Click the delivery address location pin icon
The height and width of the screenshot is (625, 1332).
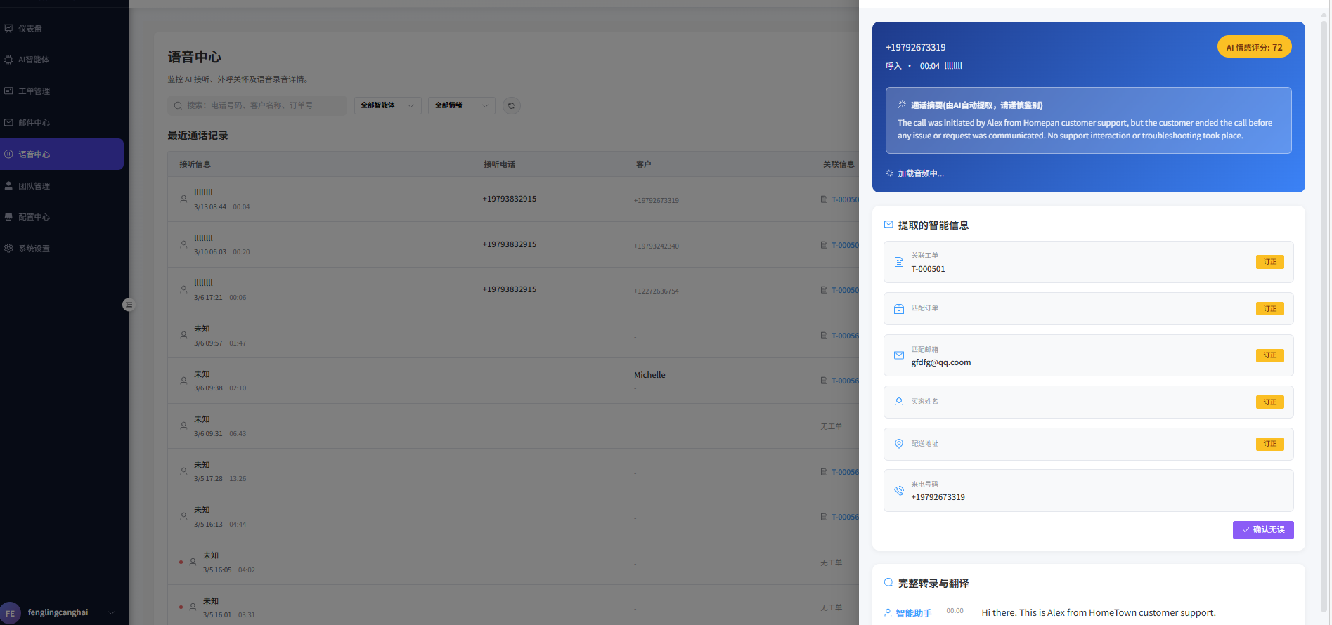tap(898, 444)
